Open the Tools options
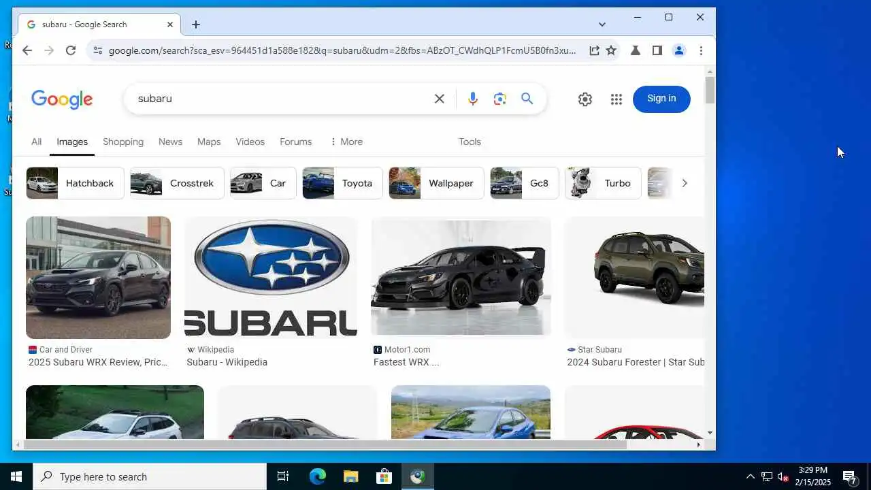 tap(470, 142)
